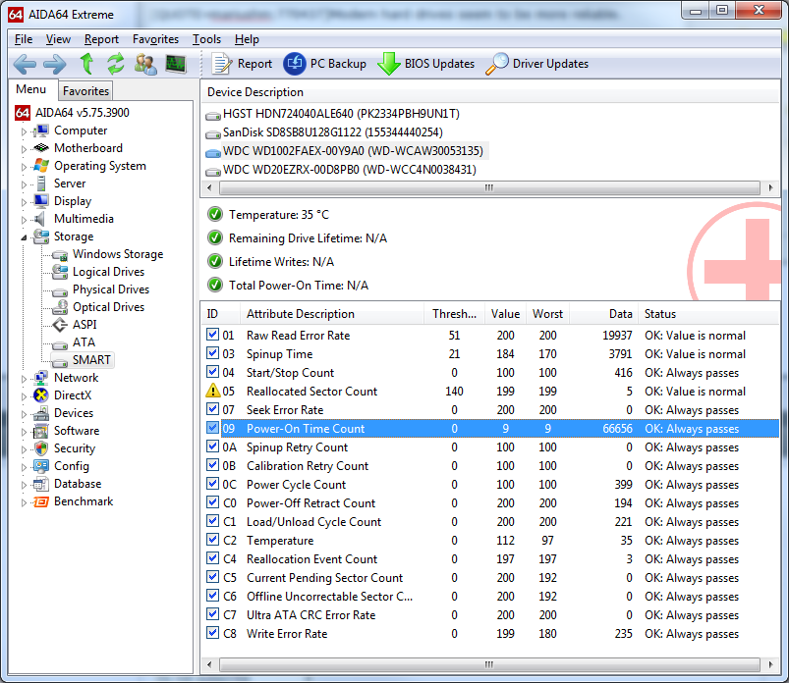Click the SanDisk SD8SB8U128G1122 drive icon

(213, 134)
